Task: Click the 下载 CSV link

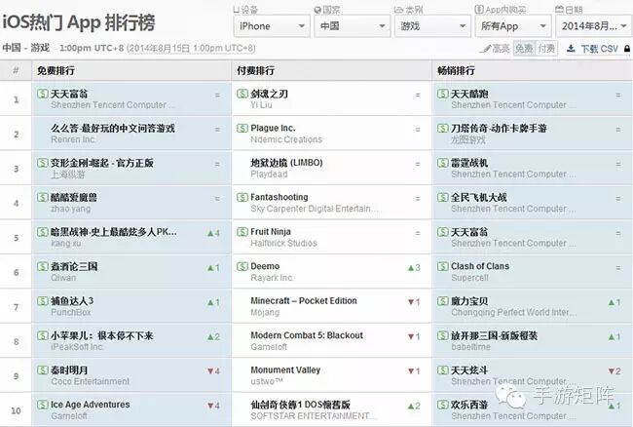Action: click(x=600, y=49)
